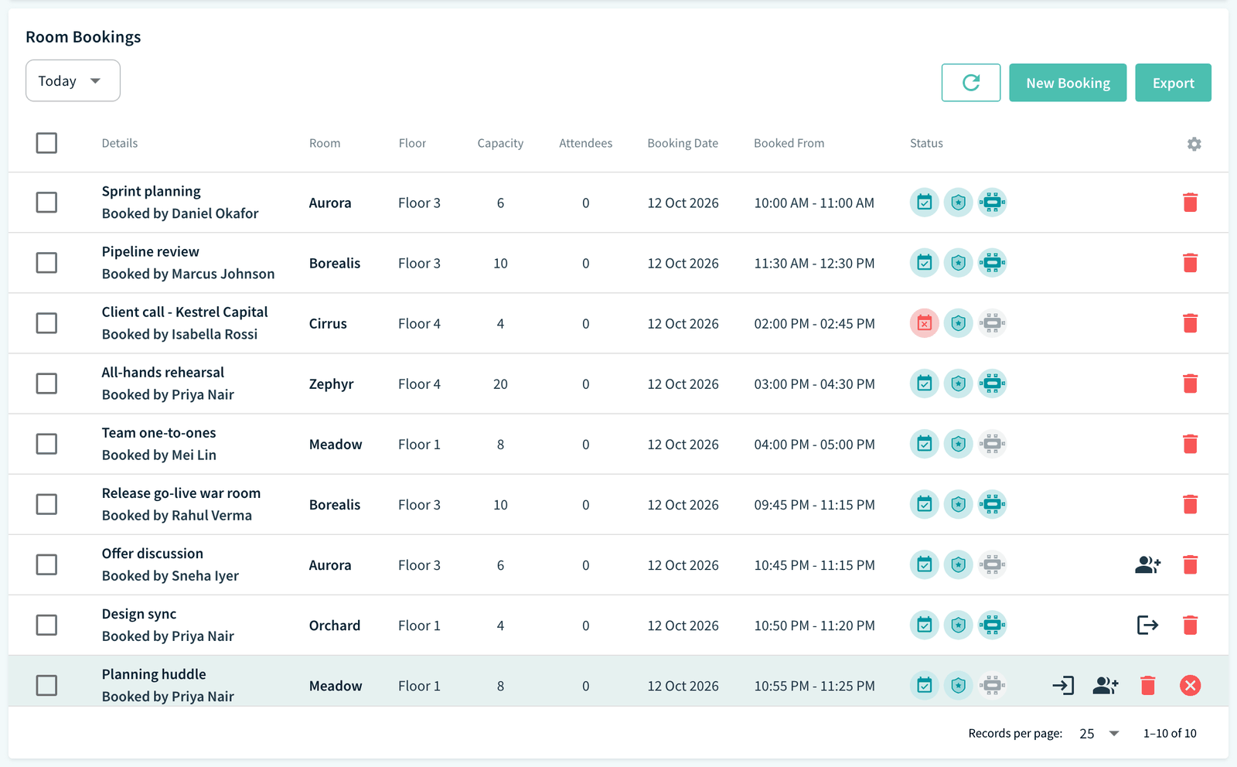The image size is (1237, 767).
Task: Click the "10:45 PM - 11:15 PM" time slot
Action: click(815, 565)
